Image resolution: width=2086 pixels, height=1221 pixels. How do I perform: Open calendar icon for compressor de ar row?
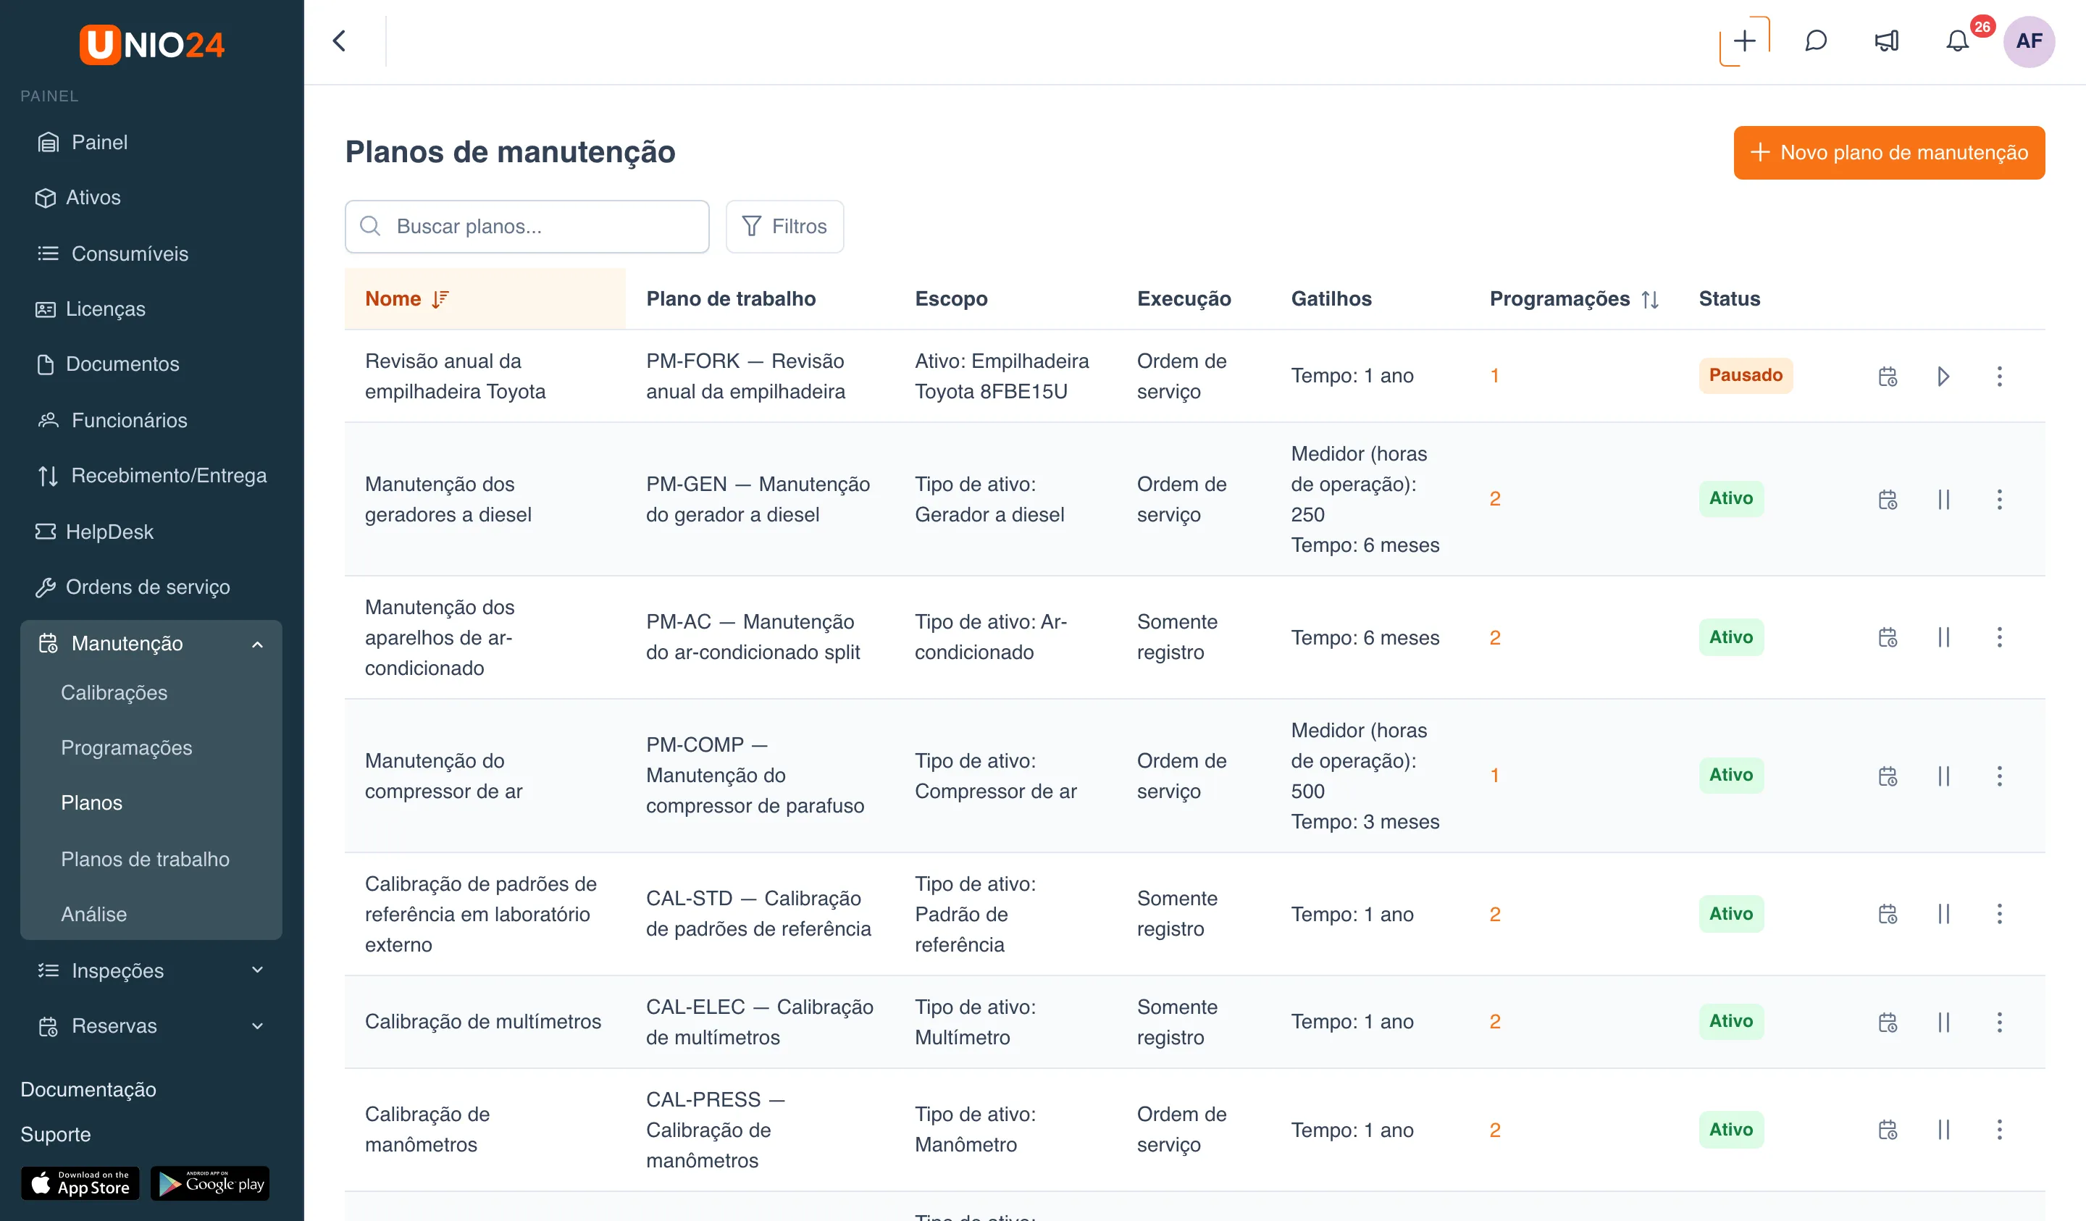coord(1888,776)
